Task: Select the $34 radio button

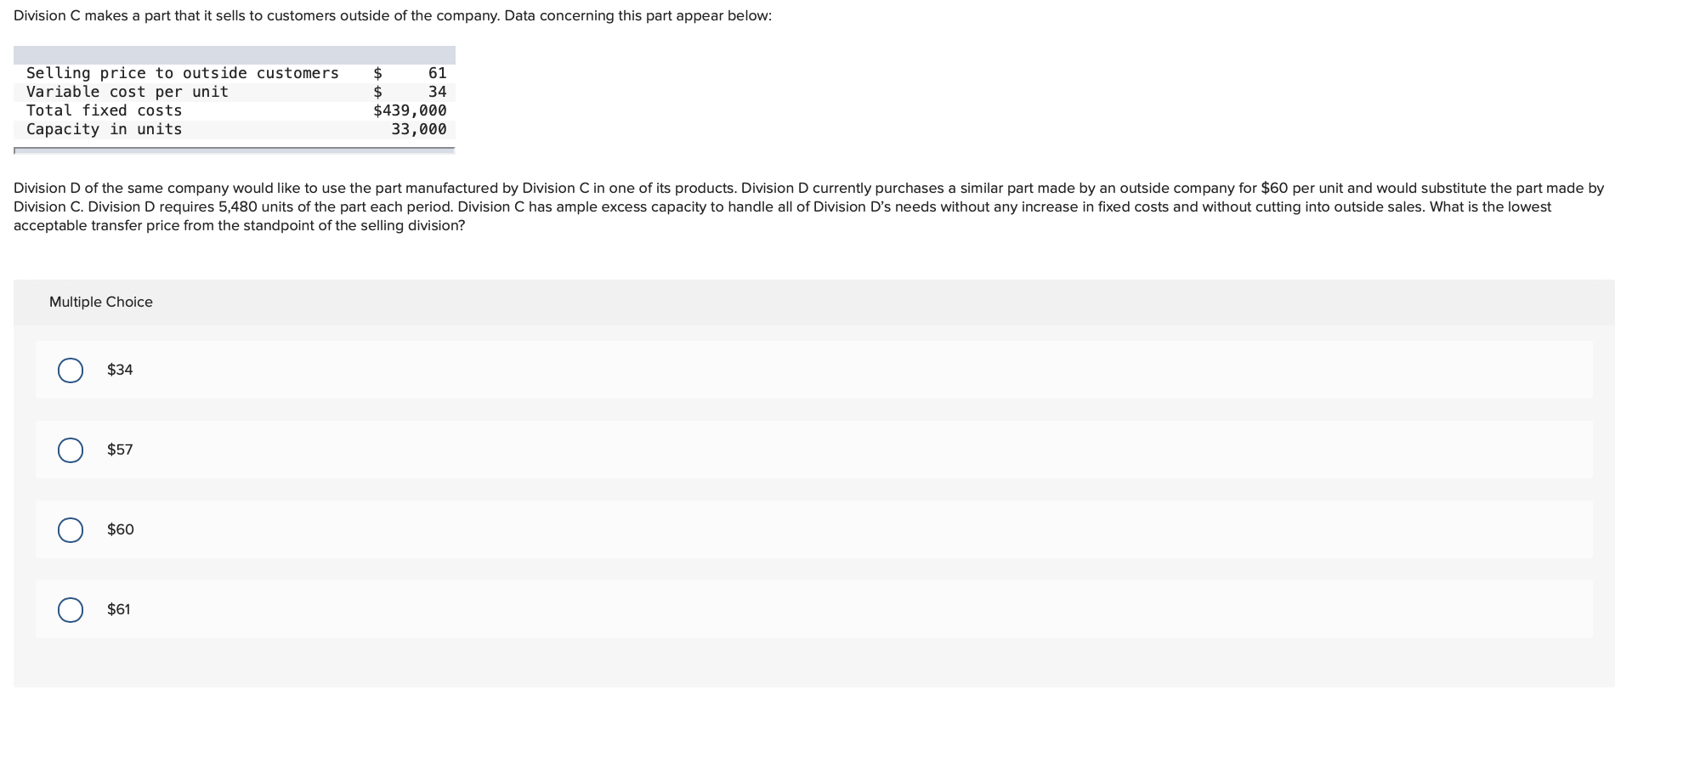Action: click(x=71, y=369)
